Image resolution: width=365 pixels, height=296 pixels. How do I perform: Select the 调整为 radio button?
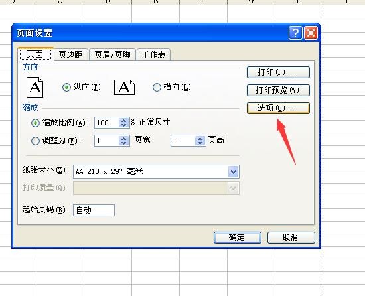click(35, 141)
